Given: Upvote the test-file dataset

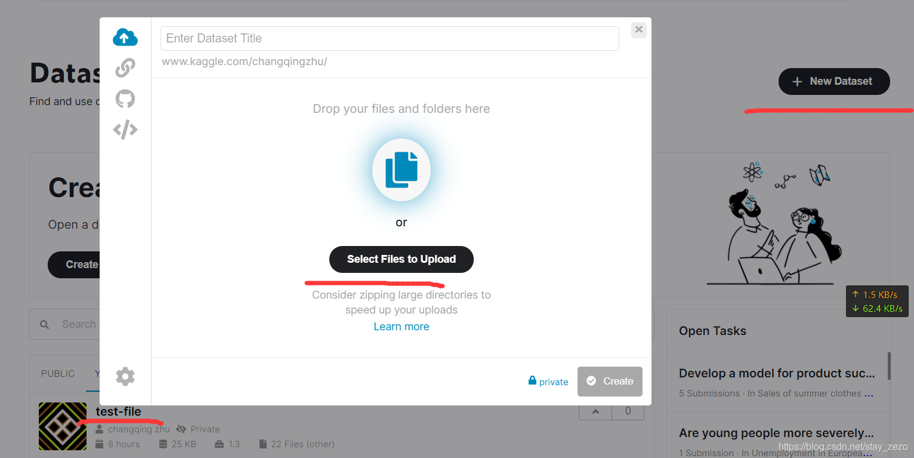Looking at the screenshot, I should tap(595, 411).
